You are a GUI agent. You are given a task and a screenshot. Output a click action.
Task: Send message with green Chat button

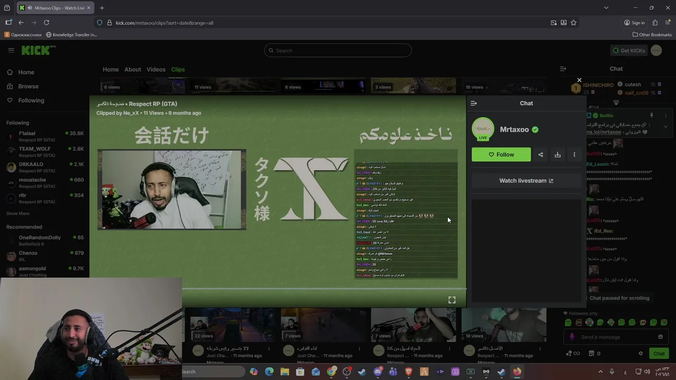[x=659, y=354]
